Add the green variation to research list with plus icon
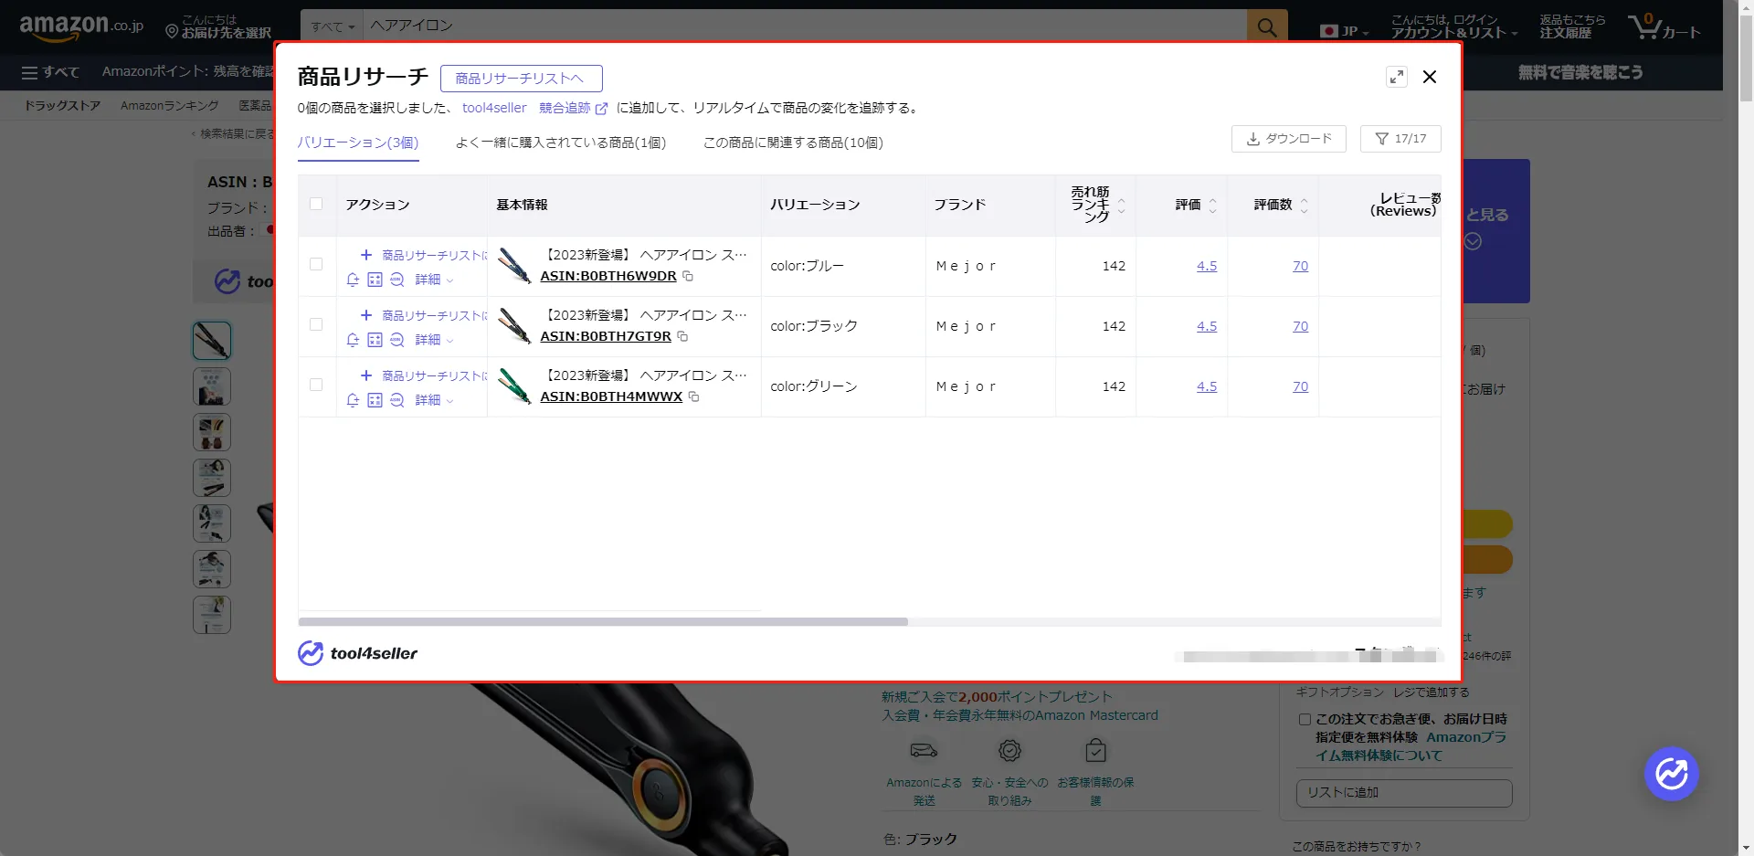Image resolution: width=1754 pixels, height=856 pixels. pyautogui.click(x=366, y=375)
